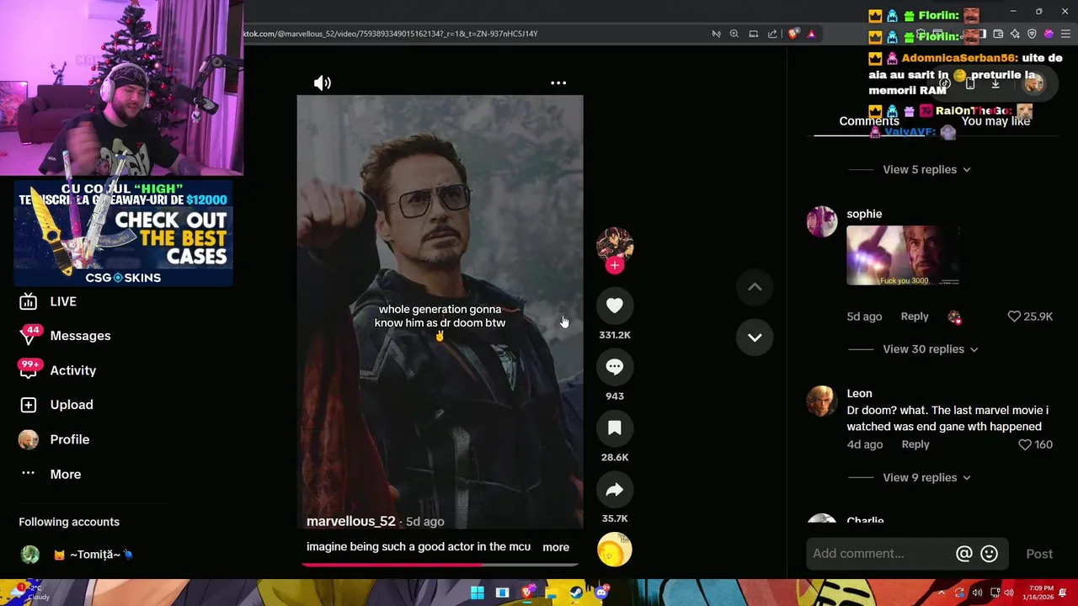
Task: Click the sophie username
Action: 864,214
